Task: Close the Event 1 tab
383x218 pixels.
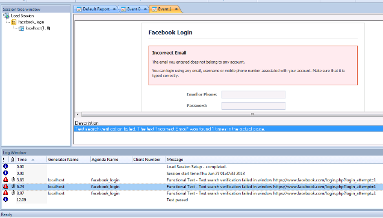Action: [176, 9]
